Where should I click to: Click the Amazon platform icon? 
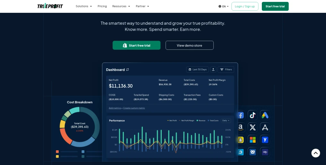241,127
